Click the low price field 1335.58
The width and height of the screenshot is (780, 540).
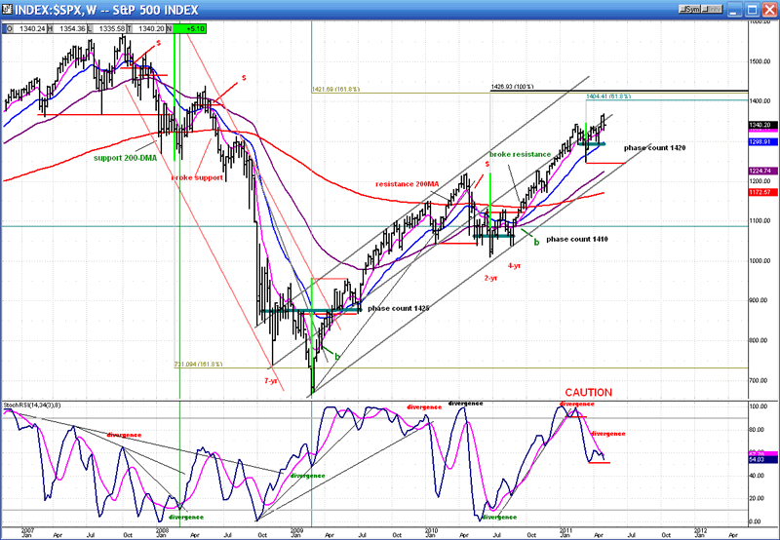pyautogui.click(x=110, y=28)
